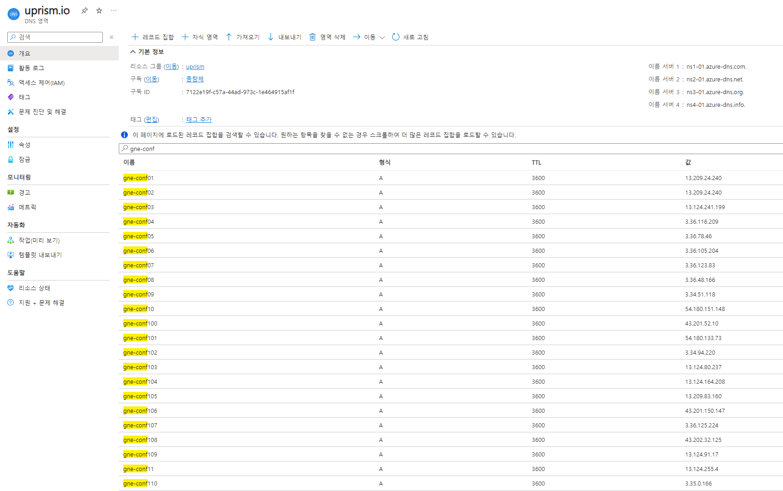Click 가져오기 import button
The width and height of the screenshot is (783, 491).
[242, 37]
